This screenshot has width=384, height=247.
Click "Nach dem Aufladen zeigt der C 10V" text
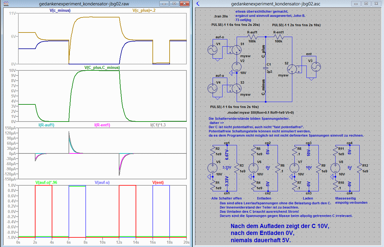[279, 227]
